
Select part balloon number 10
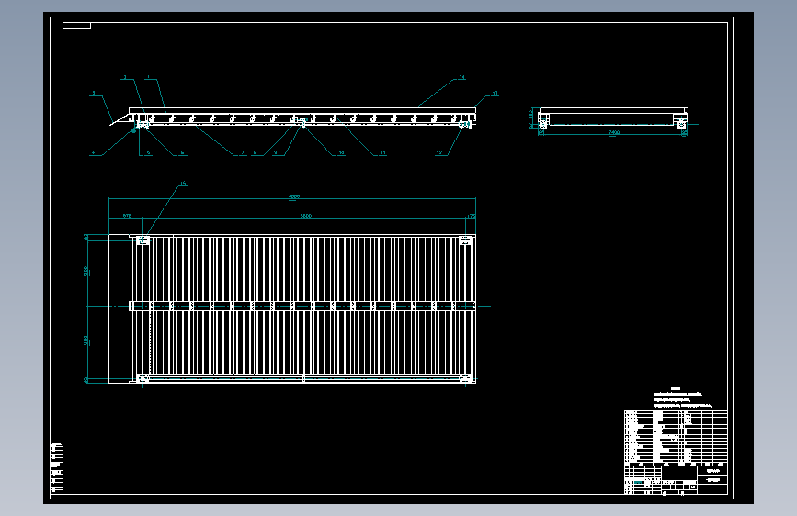(x=342, y=152)
